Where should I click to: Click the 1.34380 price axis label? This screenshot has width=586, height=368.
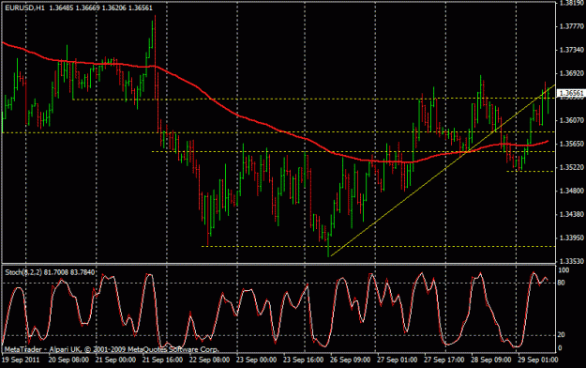click(x=571, y=215)
